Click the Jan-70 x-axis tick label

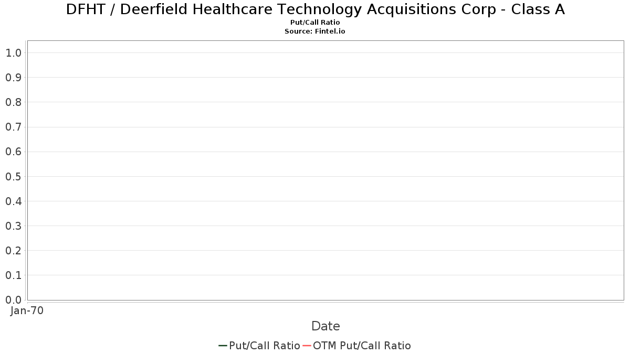click(27, 310)
